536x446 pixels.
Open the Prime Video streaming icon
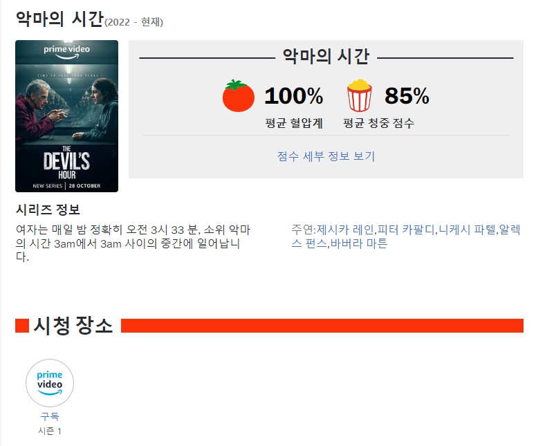[x=50, y=383]
